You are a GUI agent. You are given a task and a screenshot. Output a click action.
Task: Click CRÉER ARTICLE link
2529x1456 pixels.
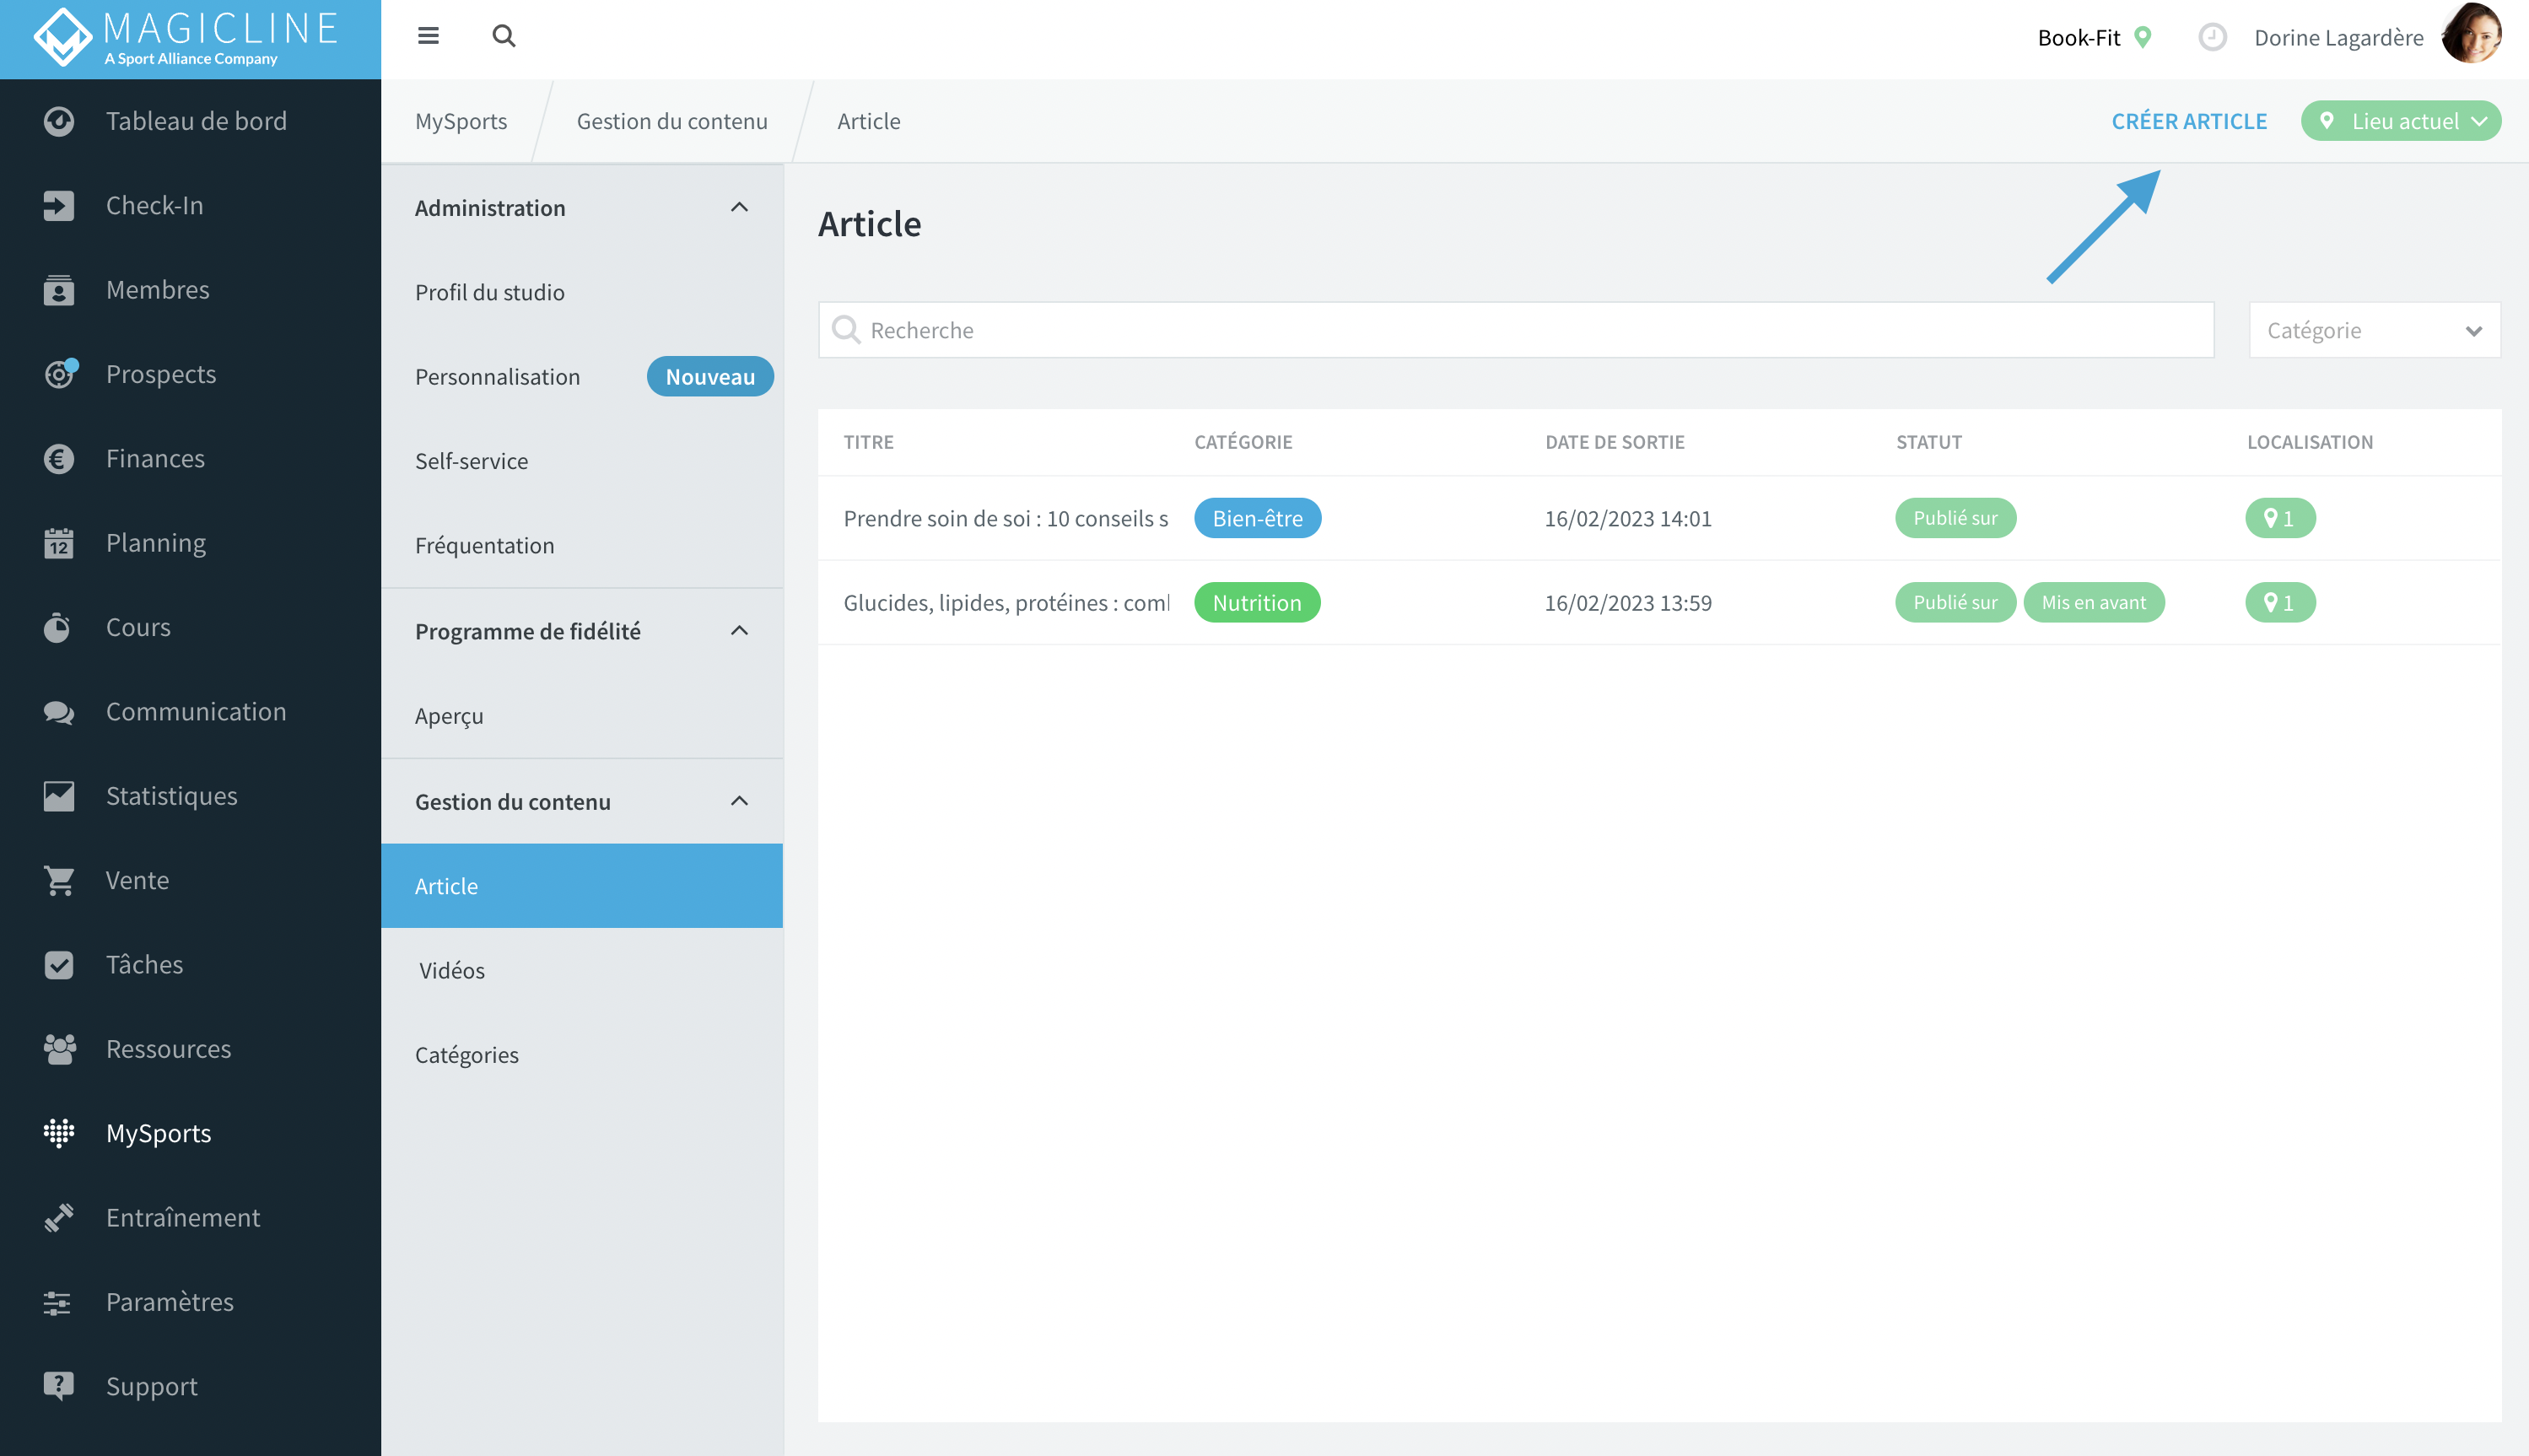(2188, 121)
